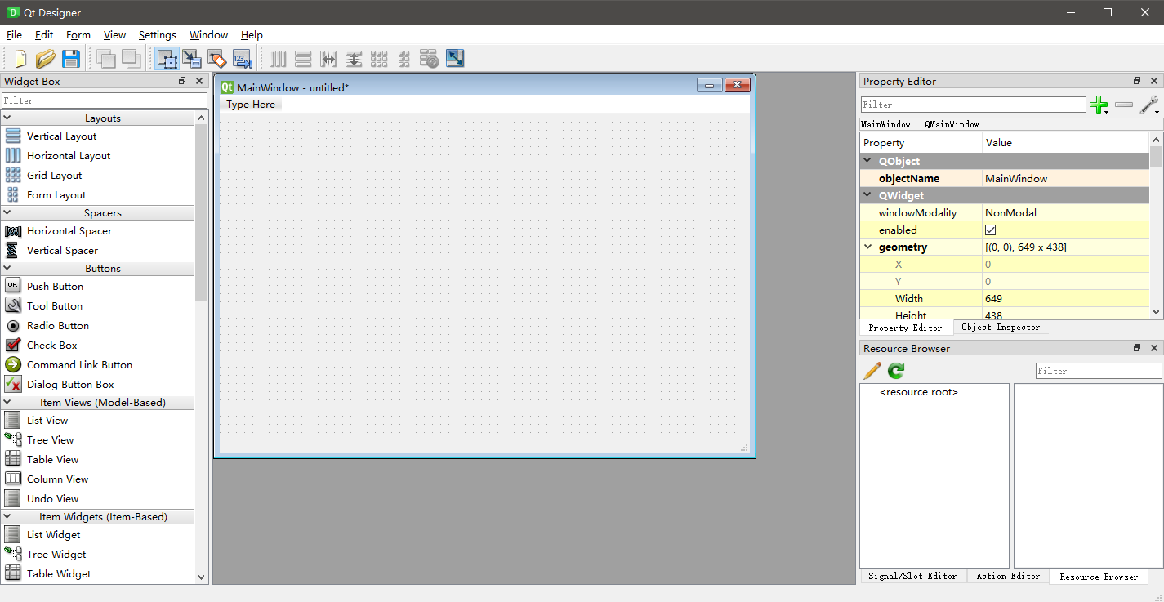Switch to Edit Tab Order mode

[x=243, y=59]
